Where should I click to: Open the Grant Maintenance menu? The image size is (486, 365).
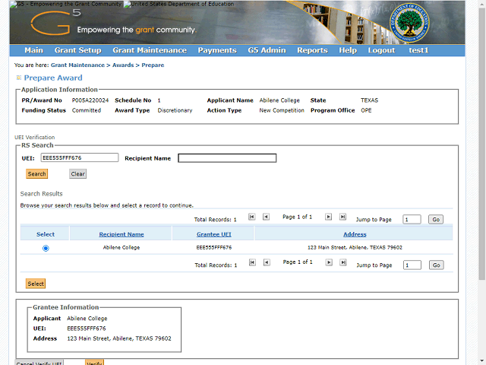pyautogui.click(x=149, y=50)
